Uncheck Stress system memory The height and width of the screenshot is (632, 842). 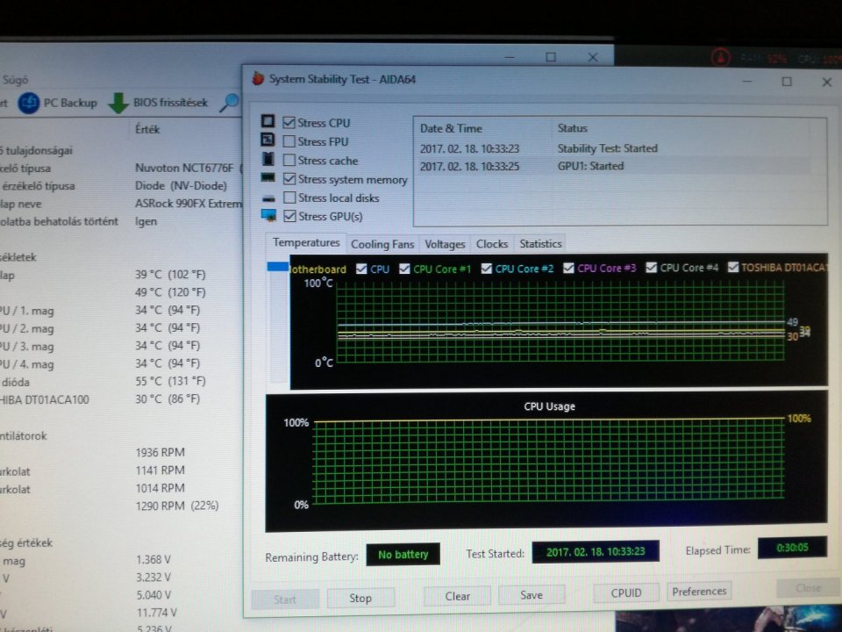pos(289,179)
